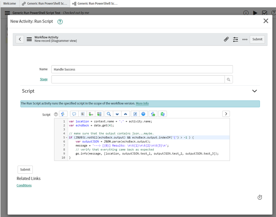
Task: Open personalize form settings sliders icon
Action: pyautogui.click(x=235, y=39)
